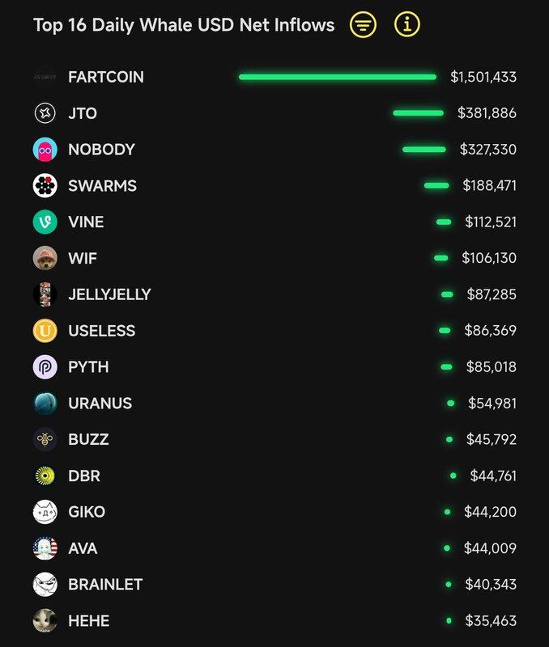Click the NOBODY green inflow bar
The height and width of the screenshot is (647, 549).
(423, 150)
